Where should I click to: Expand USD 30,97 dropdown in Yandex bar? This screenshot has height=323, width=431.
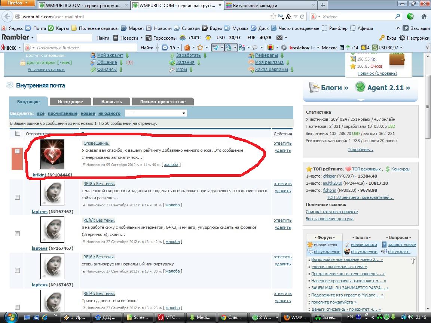(401, 48)
